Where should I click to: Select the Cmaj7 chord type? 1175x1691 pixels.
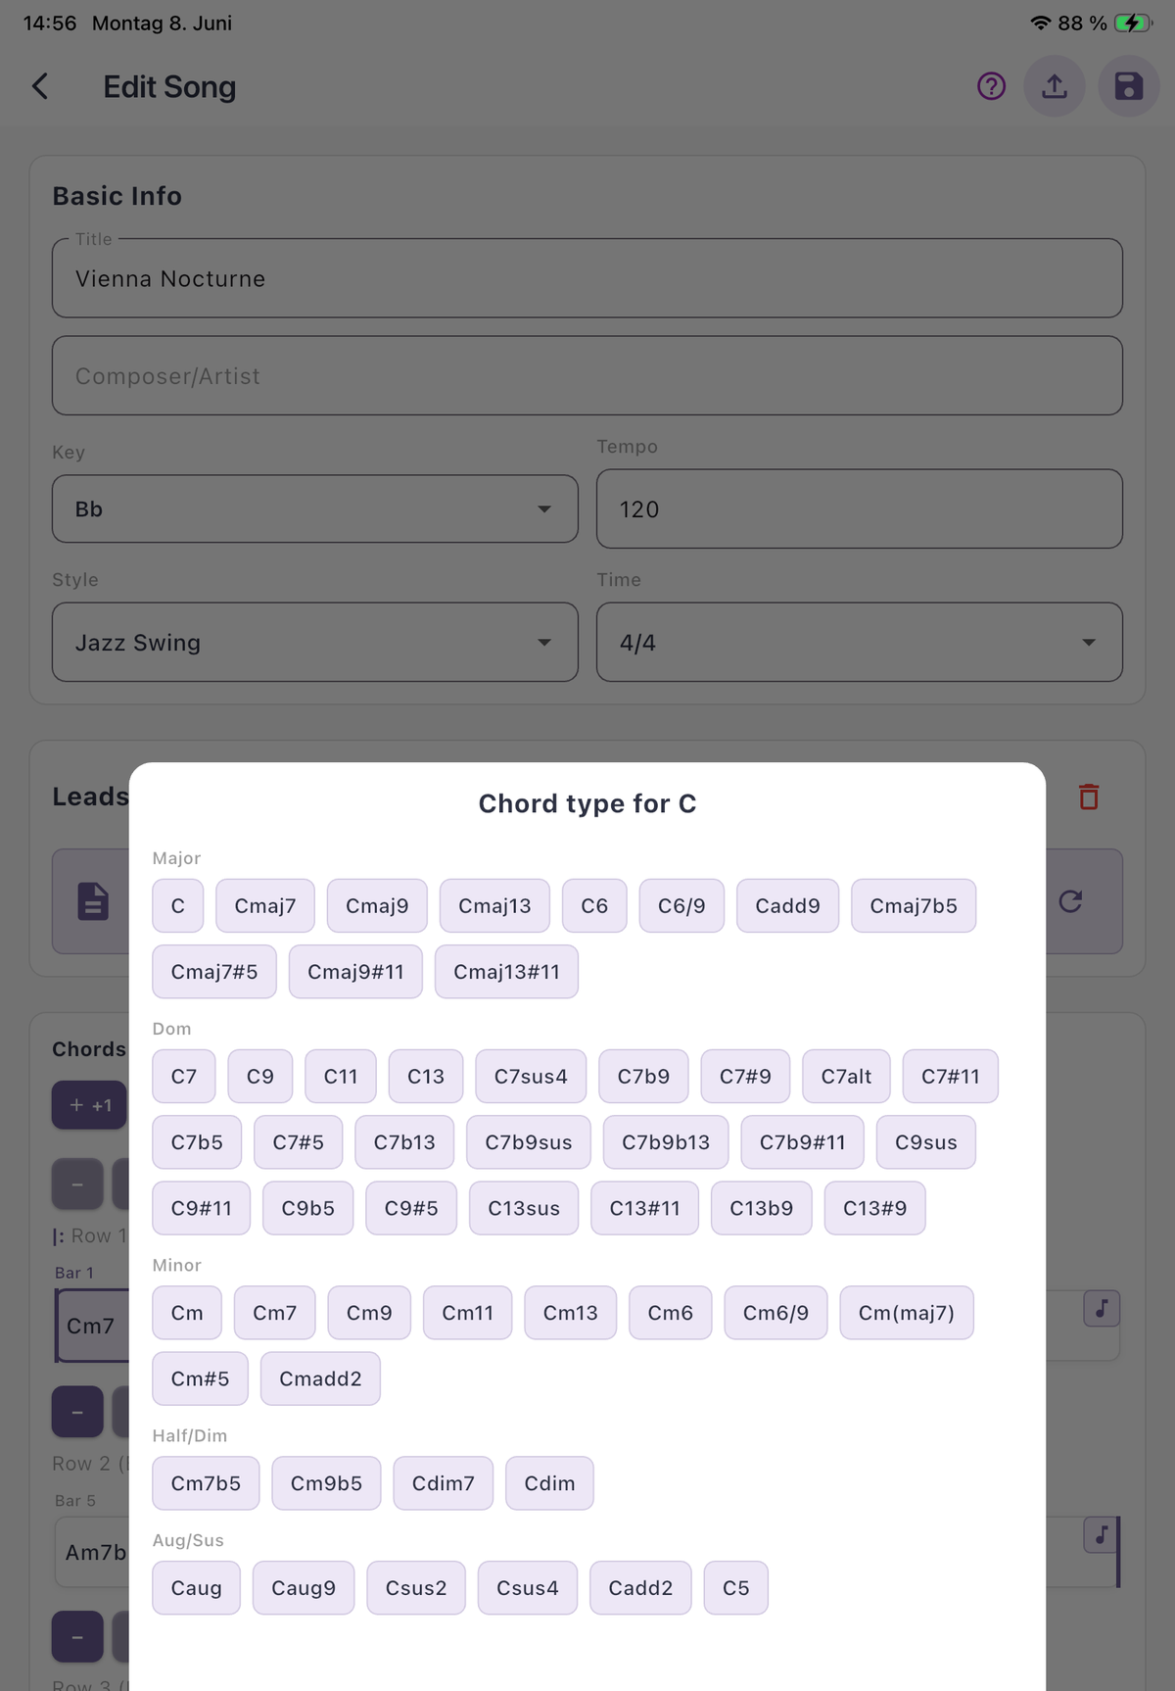tap(265, 905)
